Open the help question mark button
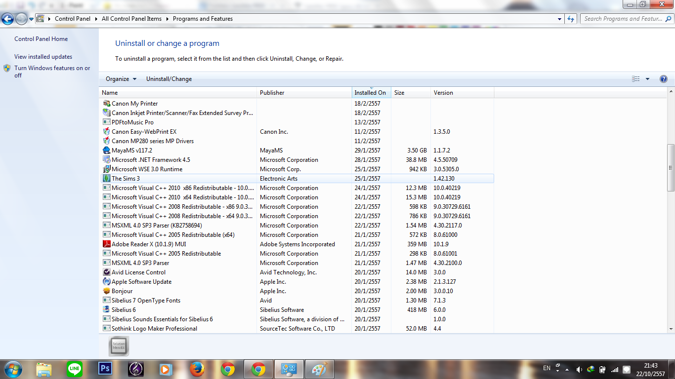Image resolution: width=675 pixels, height=379 pixels. click(x=664, y=79)
